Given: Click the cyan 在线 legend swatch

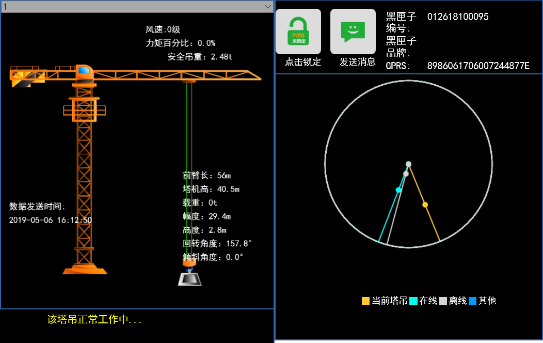Looking at the screenshot, I should (x=413, y=301).
